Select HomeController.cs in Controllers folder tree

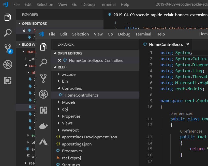95,95
